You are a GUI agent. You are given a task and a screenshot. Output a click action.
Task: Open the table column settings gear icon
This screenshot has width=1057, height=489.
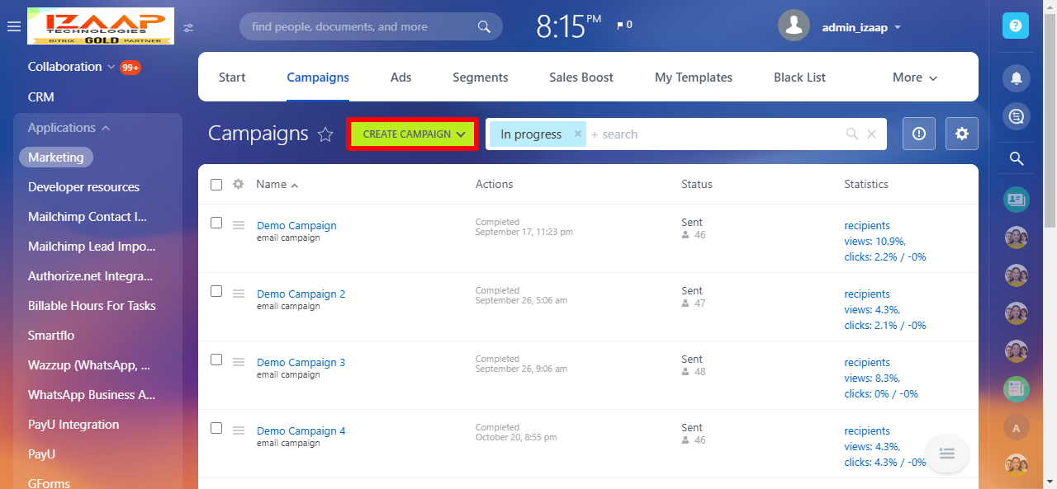click(x=238, y=184)
